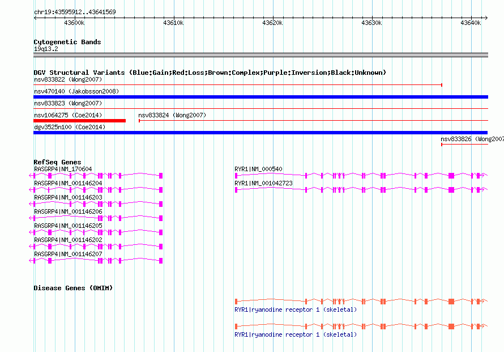Open the Disease Genes (OMIM) track title
504x352 pixels.
pyautogui.click(x=73, y=288)
